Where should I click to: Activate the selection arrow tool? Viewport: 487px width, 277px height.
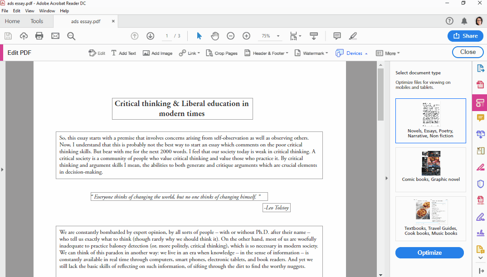200,36
